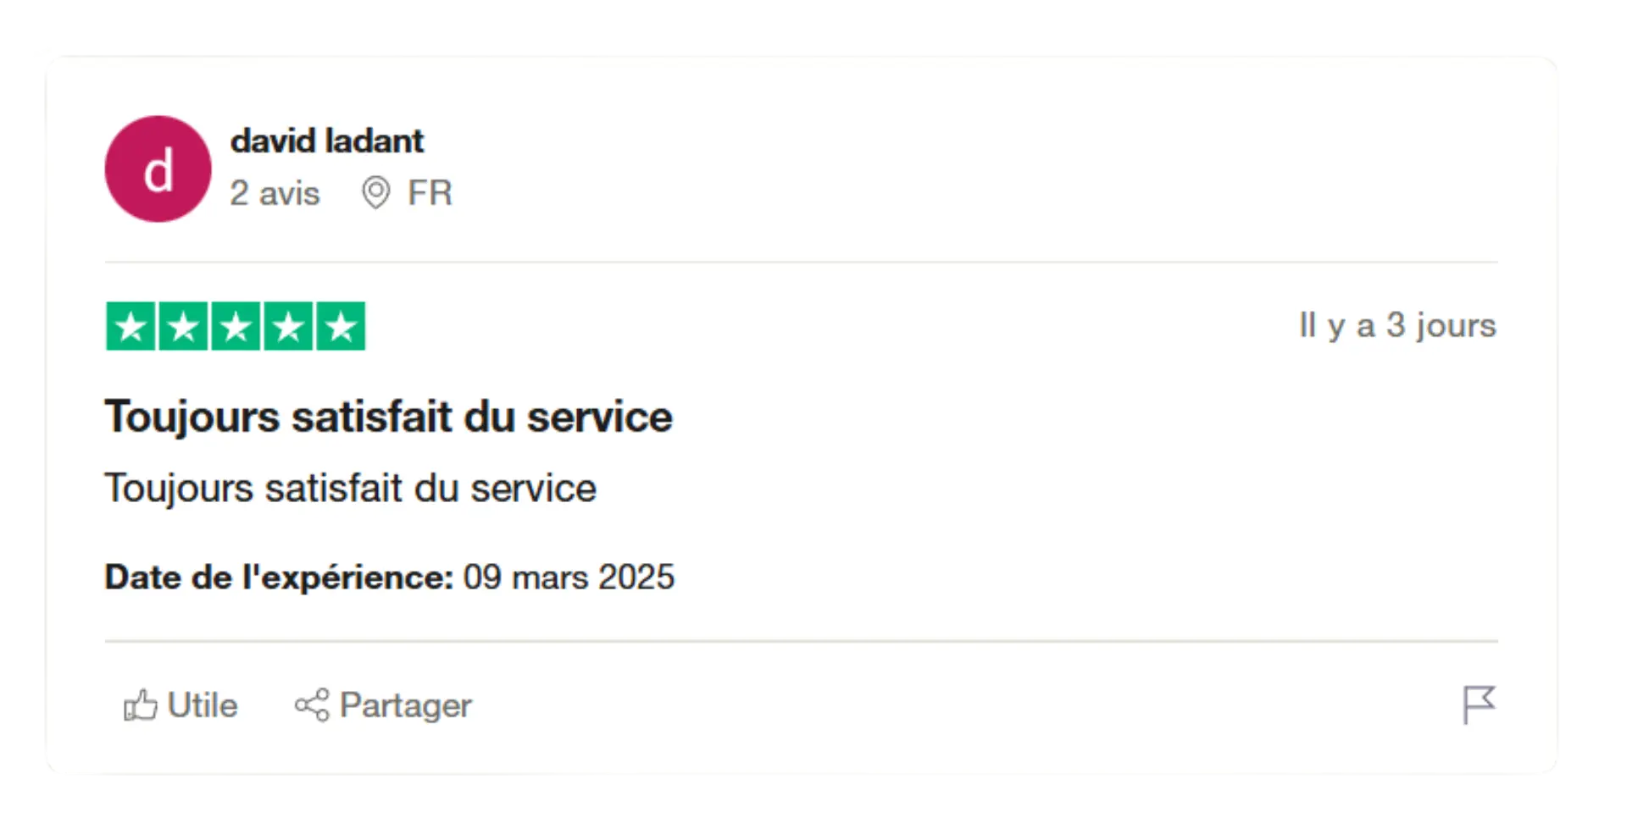
Task: Click the first green rating star
Action: (x=130, y=326)
